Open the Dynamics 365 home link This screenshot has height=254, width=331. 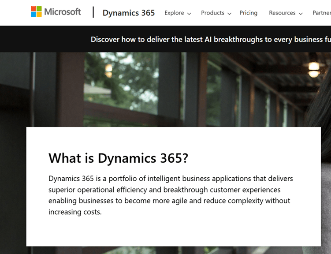click(x=129, y=13)
